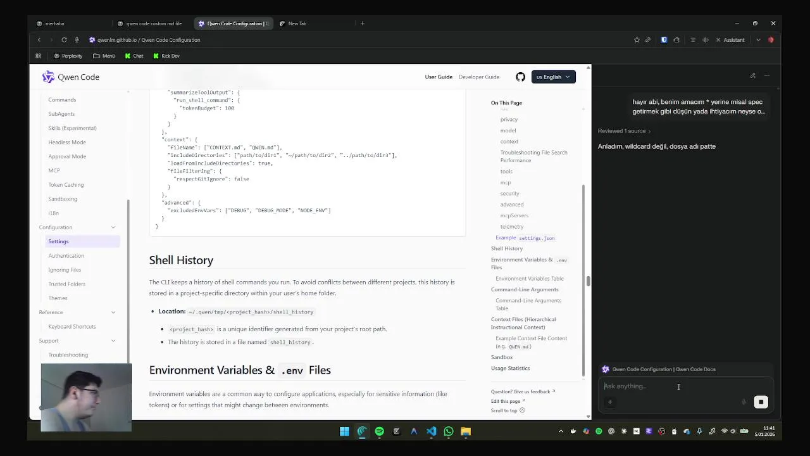Image resolution: width=810 pixels, height=456 pixels.
Task: Click Scroll to top link
Action: (508, 410)
